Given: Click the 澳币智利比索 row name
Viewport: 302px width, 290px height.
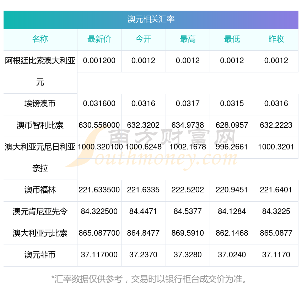Looking at the screenshot, I should pos(40,125).
